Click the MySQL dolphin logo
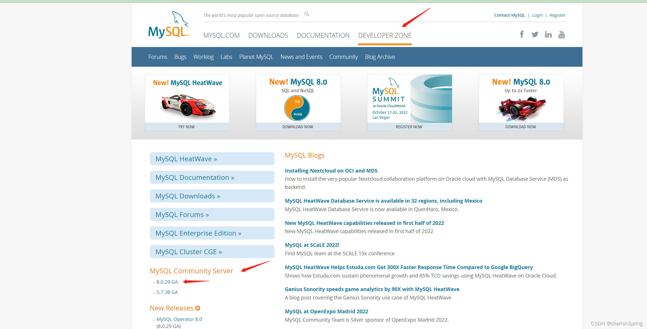Image resolution: width=647 pixels, height=329 pixels. point(169,25)
